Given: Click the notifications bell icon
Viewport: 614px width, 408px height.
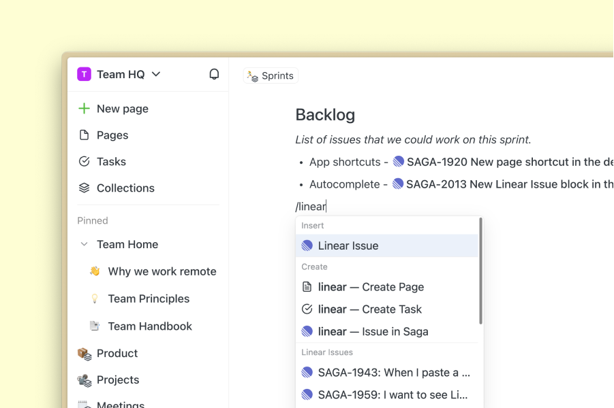Looking at the screenshot, I should click(214, 74).
